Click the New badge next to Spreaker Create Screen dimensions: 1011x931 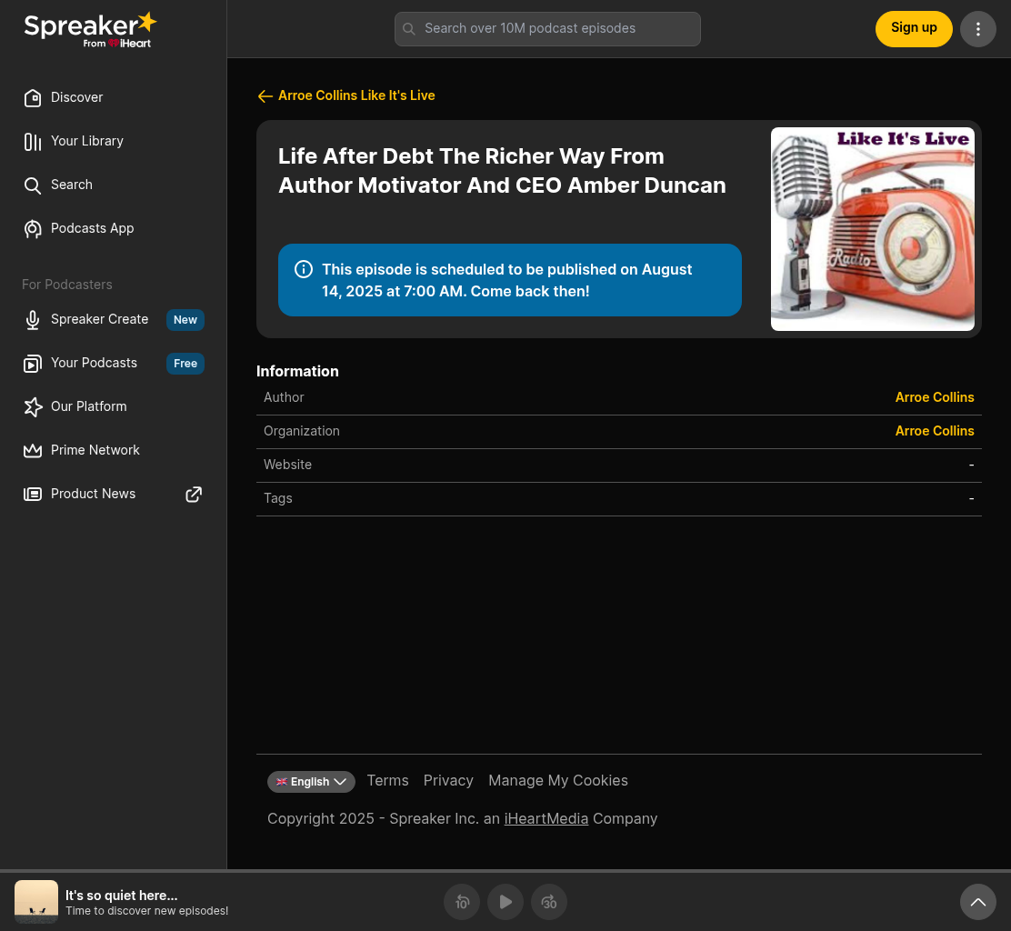(x=185, y=320)
